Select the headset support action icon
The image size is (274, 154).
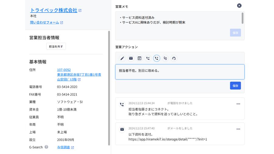174,58
